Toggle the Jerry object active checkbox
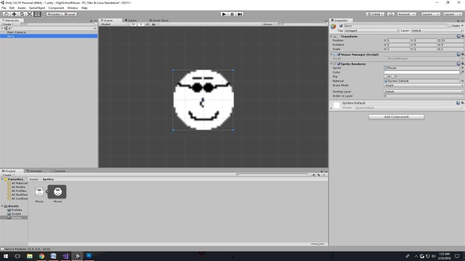 (341, 26)
